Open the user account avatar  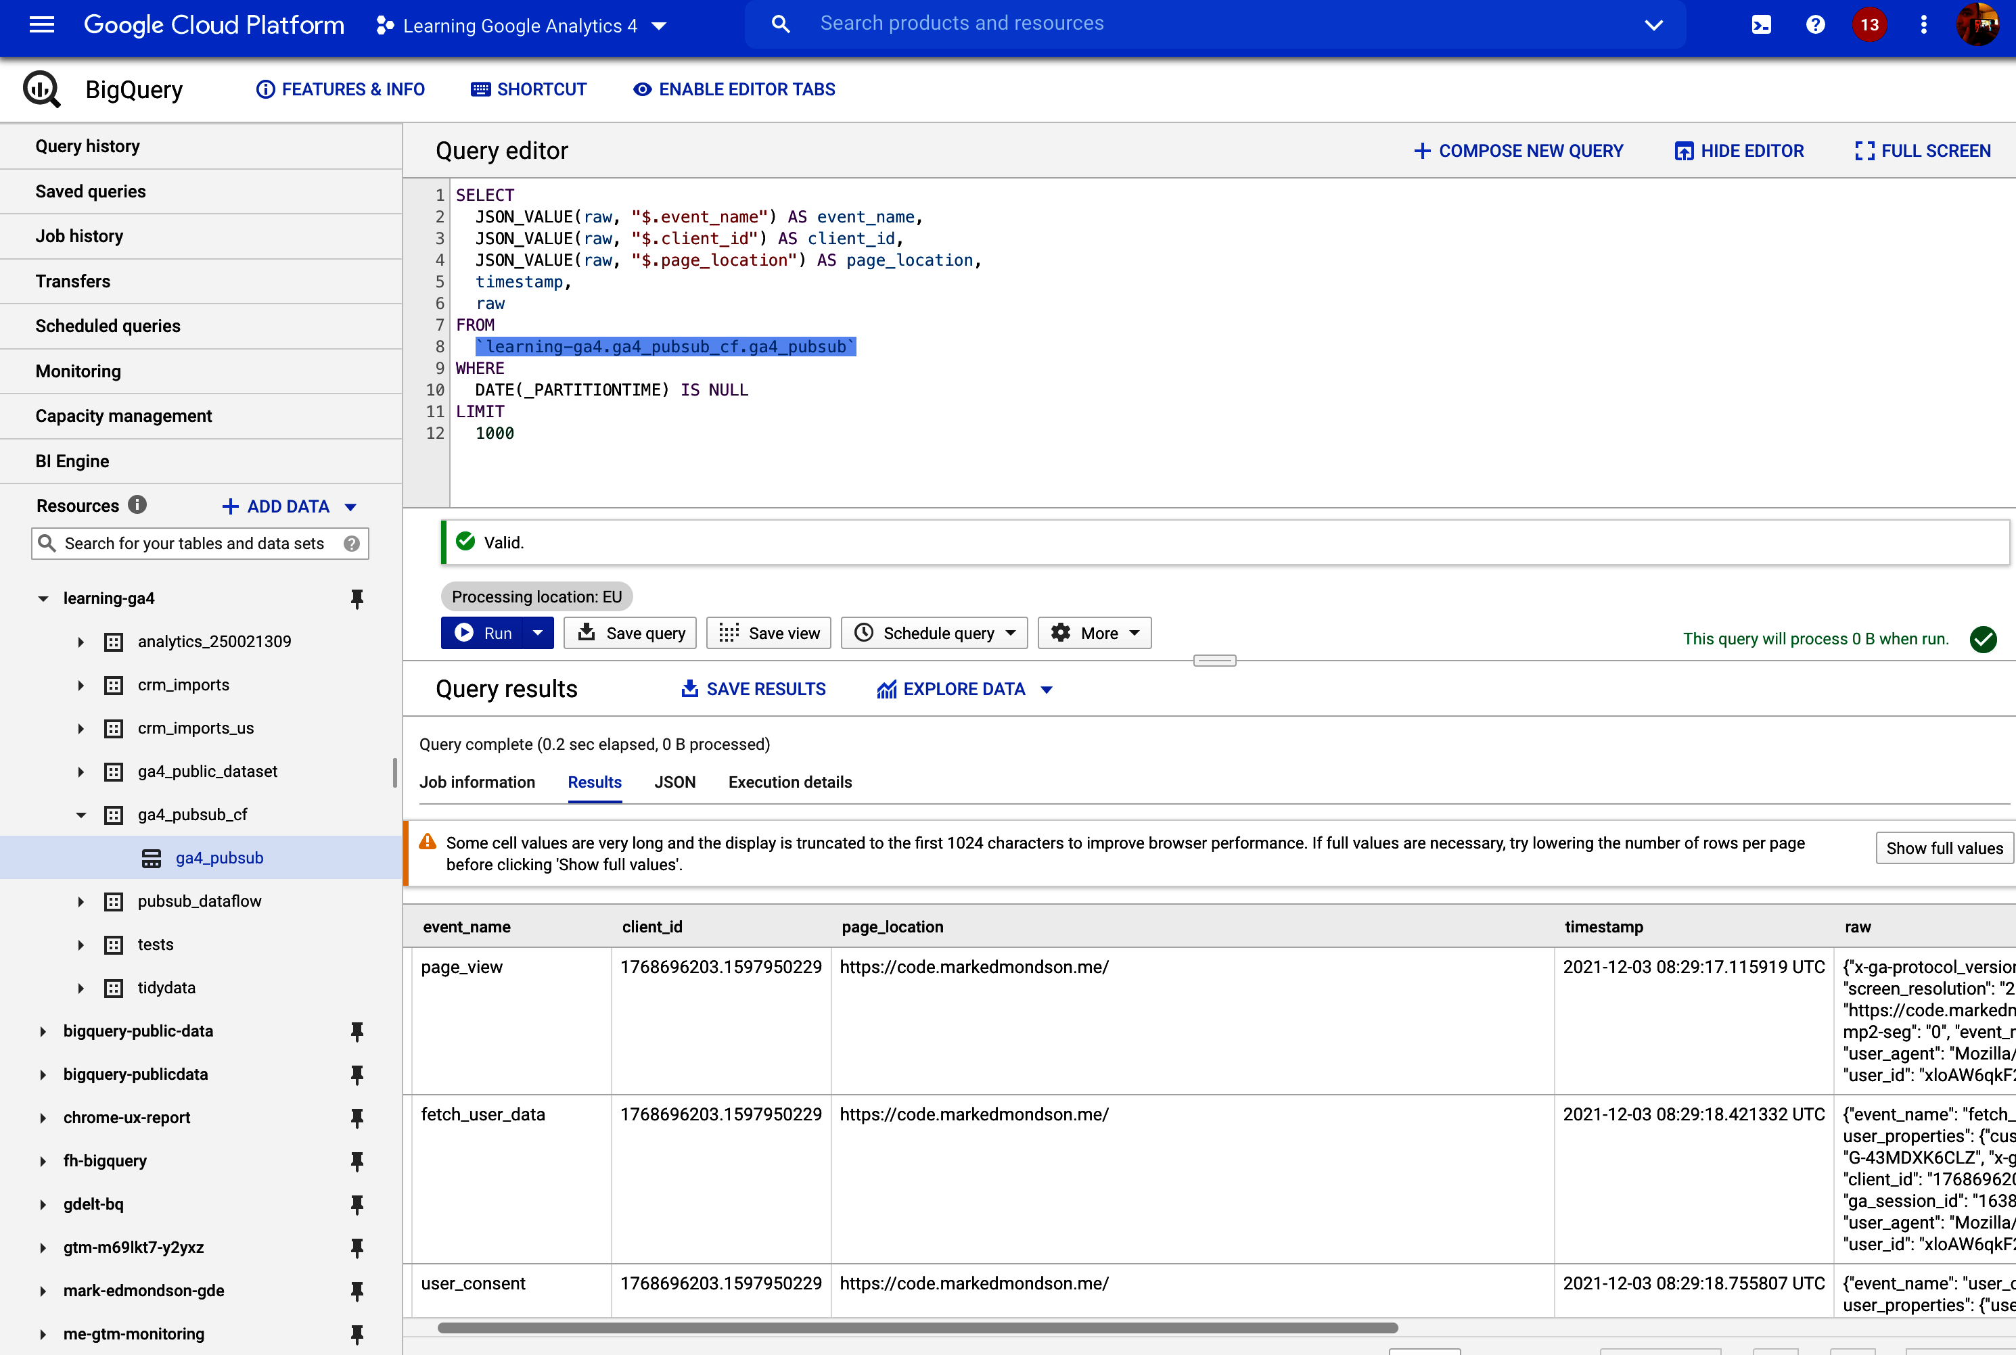1978,25
